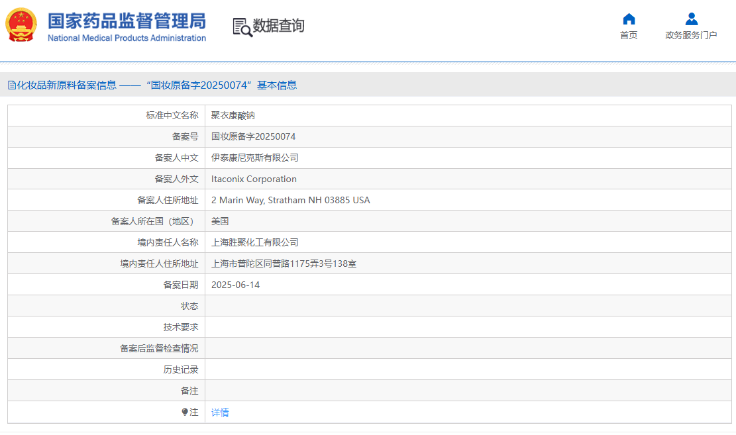
Task: Open the 政务服务门户 link text
Action: coord(691,35)
